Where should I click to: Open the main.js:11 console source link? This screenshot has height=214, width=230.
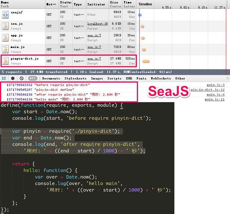click(214, 99)
